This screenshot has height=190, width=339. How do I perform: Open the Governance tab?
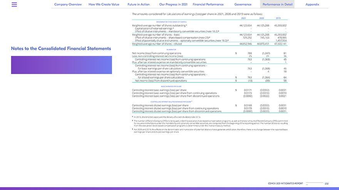[243, 4]
